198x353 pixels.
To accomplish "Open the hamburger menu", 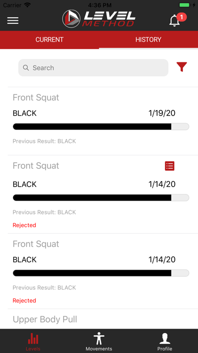I will [x=13, y=20].
